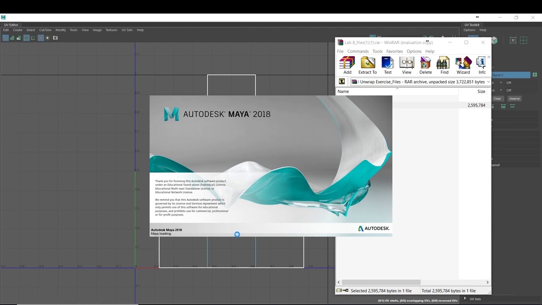This screenshot has height=305, width=542.
Task: Open the WinRAR archive path dropdown
Action: 488,82
